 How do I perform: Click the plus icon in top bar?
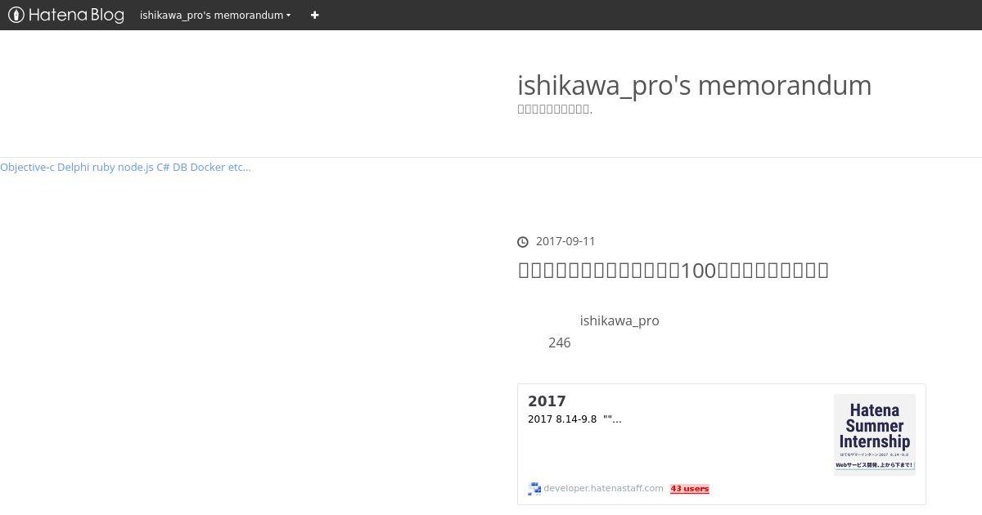pos(314,15)
